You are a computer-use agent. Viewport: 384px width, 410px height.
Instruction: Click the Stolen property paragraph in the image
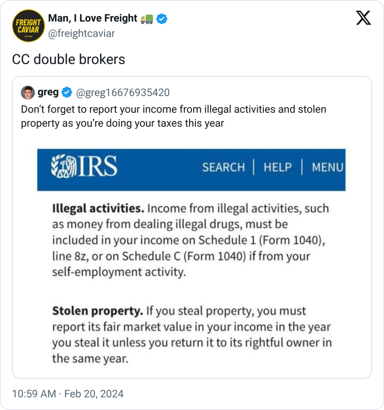(191, 334)
